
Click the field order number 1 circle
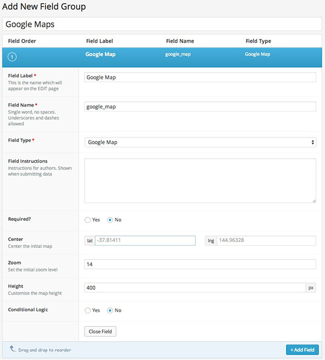(12, 57)
